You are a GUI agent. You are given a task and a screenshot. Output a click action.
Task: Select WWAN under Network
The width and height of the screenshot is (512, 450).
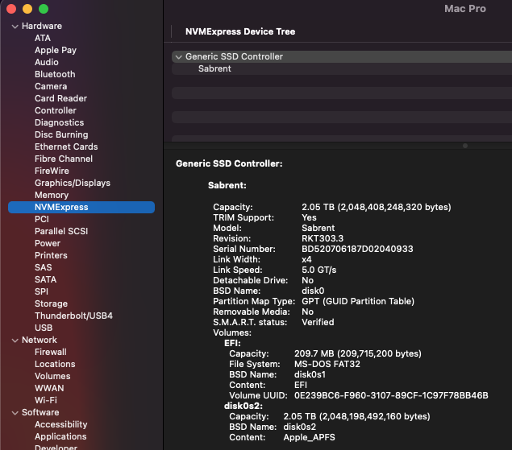pos(49,388)
